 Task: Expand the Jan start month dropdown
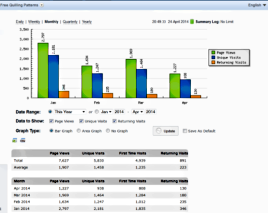[106, 112]
